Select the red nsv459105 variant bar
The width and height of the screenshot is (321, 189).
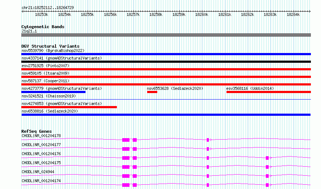[x=166, y=77]
